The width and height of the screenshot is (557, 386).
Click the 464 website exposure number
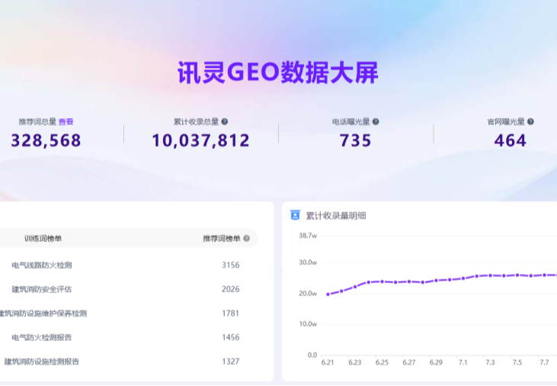(x=510, y=141)
